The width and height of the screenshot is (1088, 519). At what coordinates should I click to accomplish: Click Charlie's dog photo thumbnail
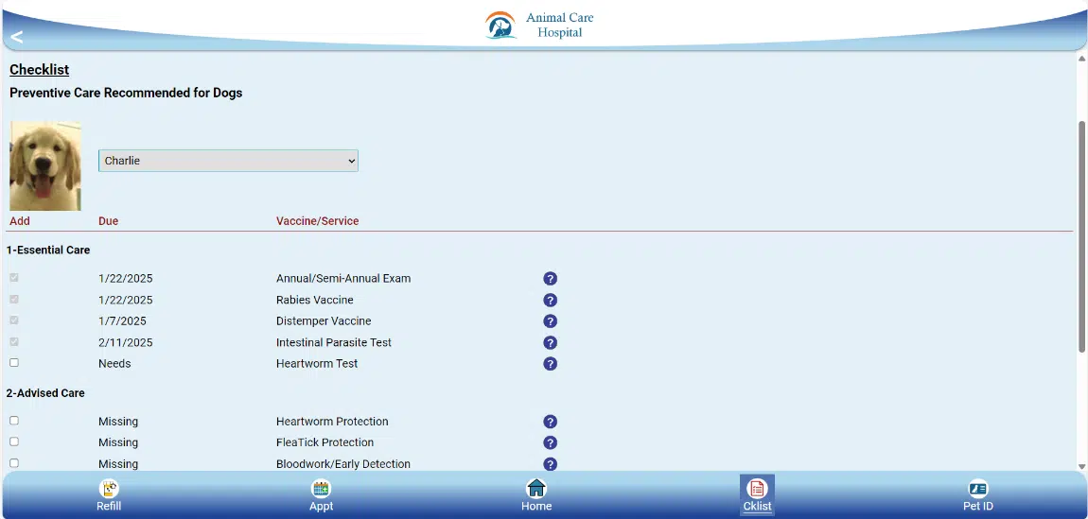click(45, 165)
